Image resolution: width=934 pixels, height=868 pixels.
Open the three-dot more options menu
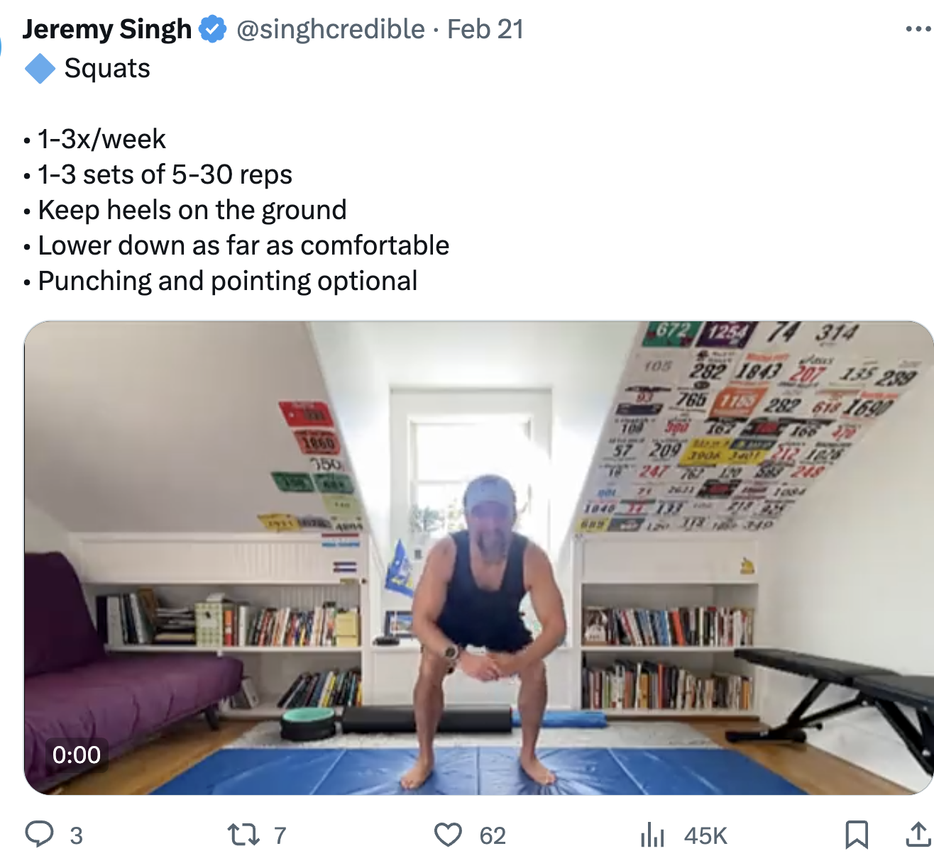[918, 29]
